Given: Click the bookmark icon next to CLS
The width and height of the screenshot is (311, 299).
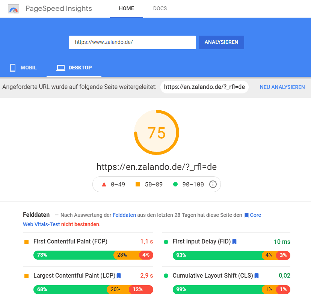Looking at the screenshot, I should click(x=257, y=276).
